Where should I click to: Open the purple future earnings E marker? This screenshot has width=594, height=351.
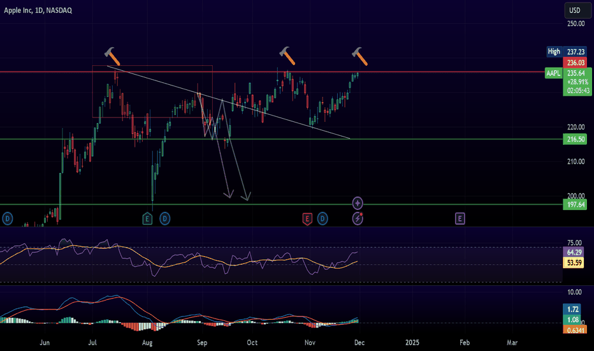pyautogui.click(x=460, y=218)
